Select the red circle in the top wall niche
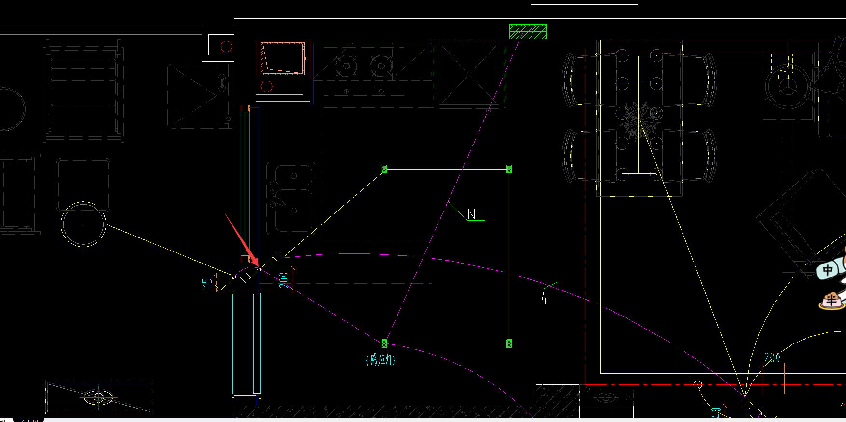 coord(226,46)
